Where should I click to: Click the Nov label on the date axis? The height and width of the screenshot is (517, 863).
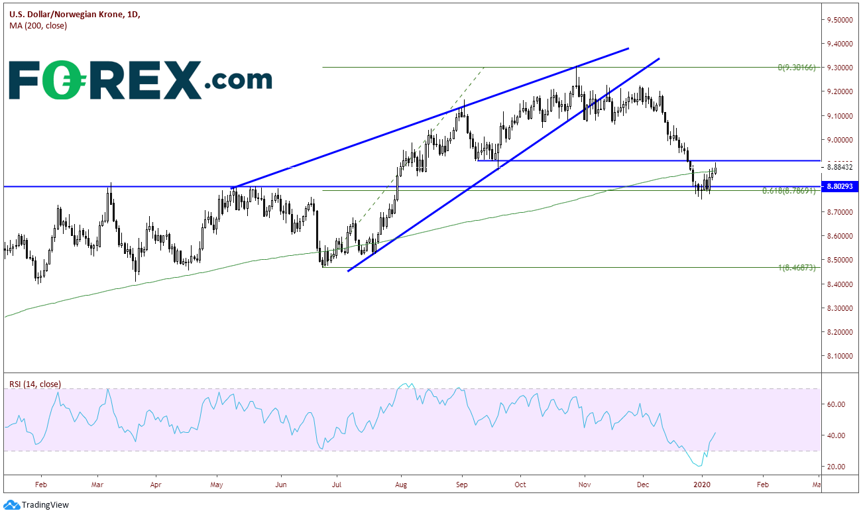(583, 485)
